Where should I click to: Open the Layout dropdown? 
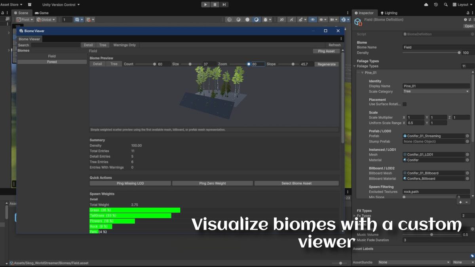tap(463, 4)
